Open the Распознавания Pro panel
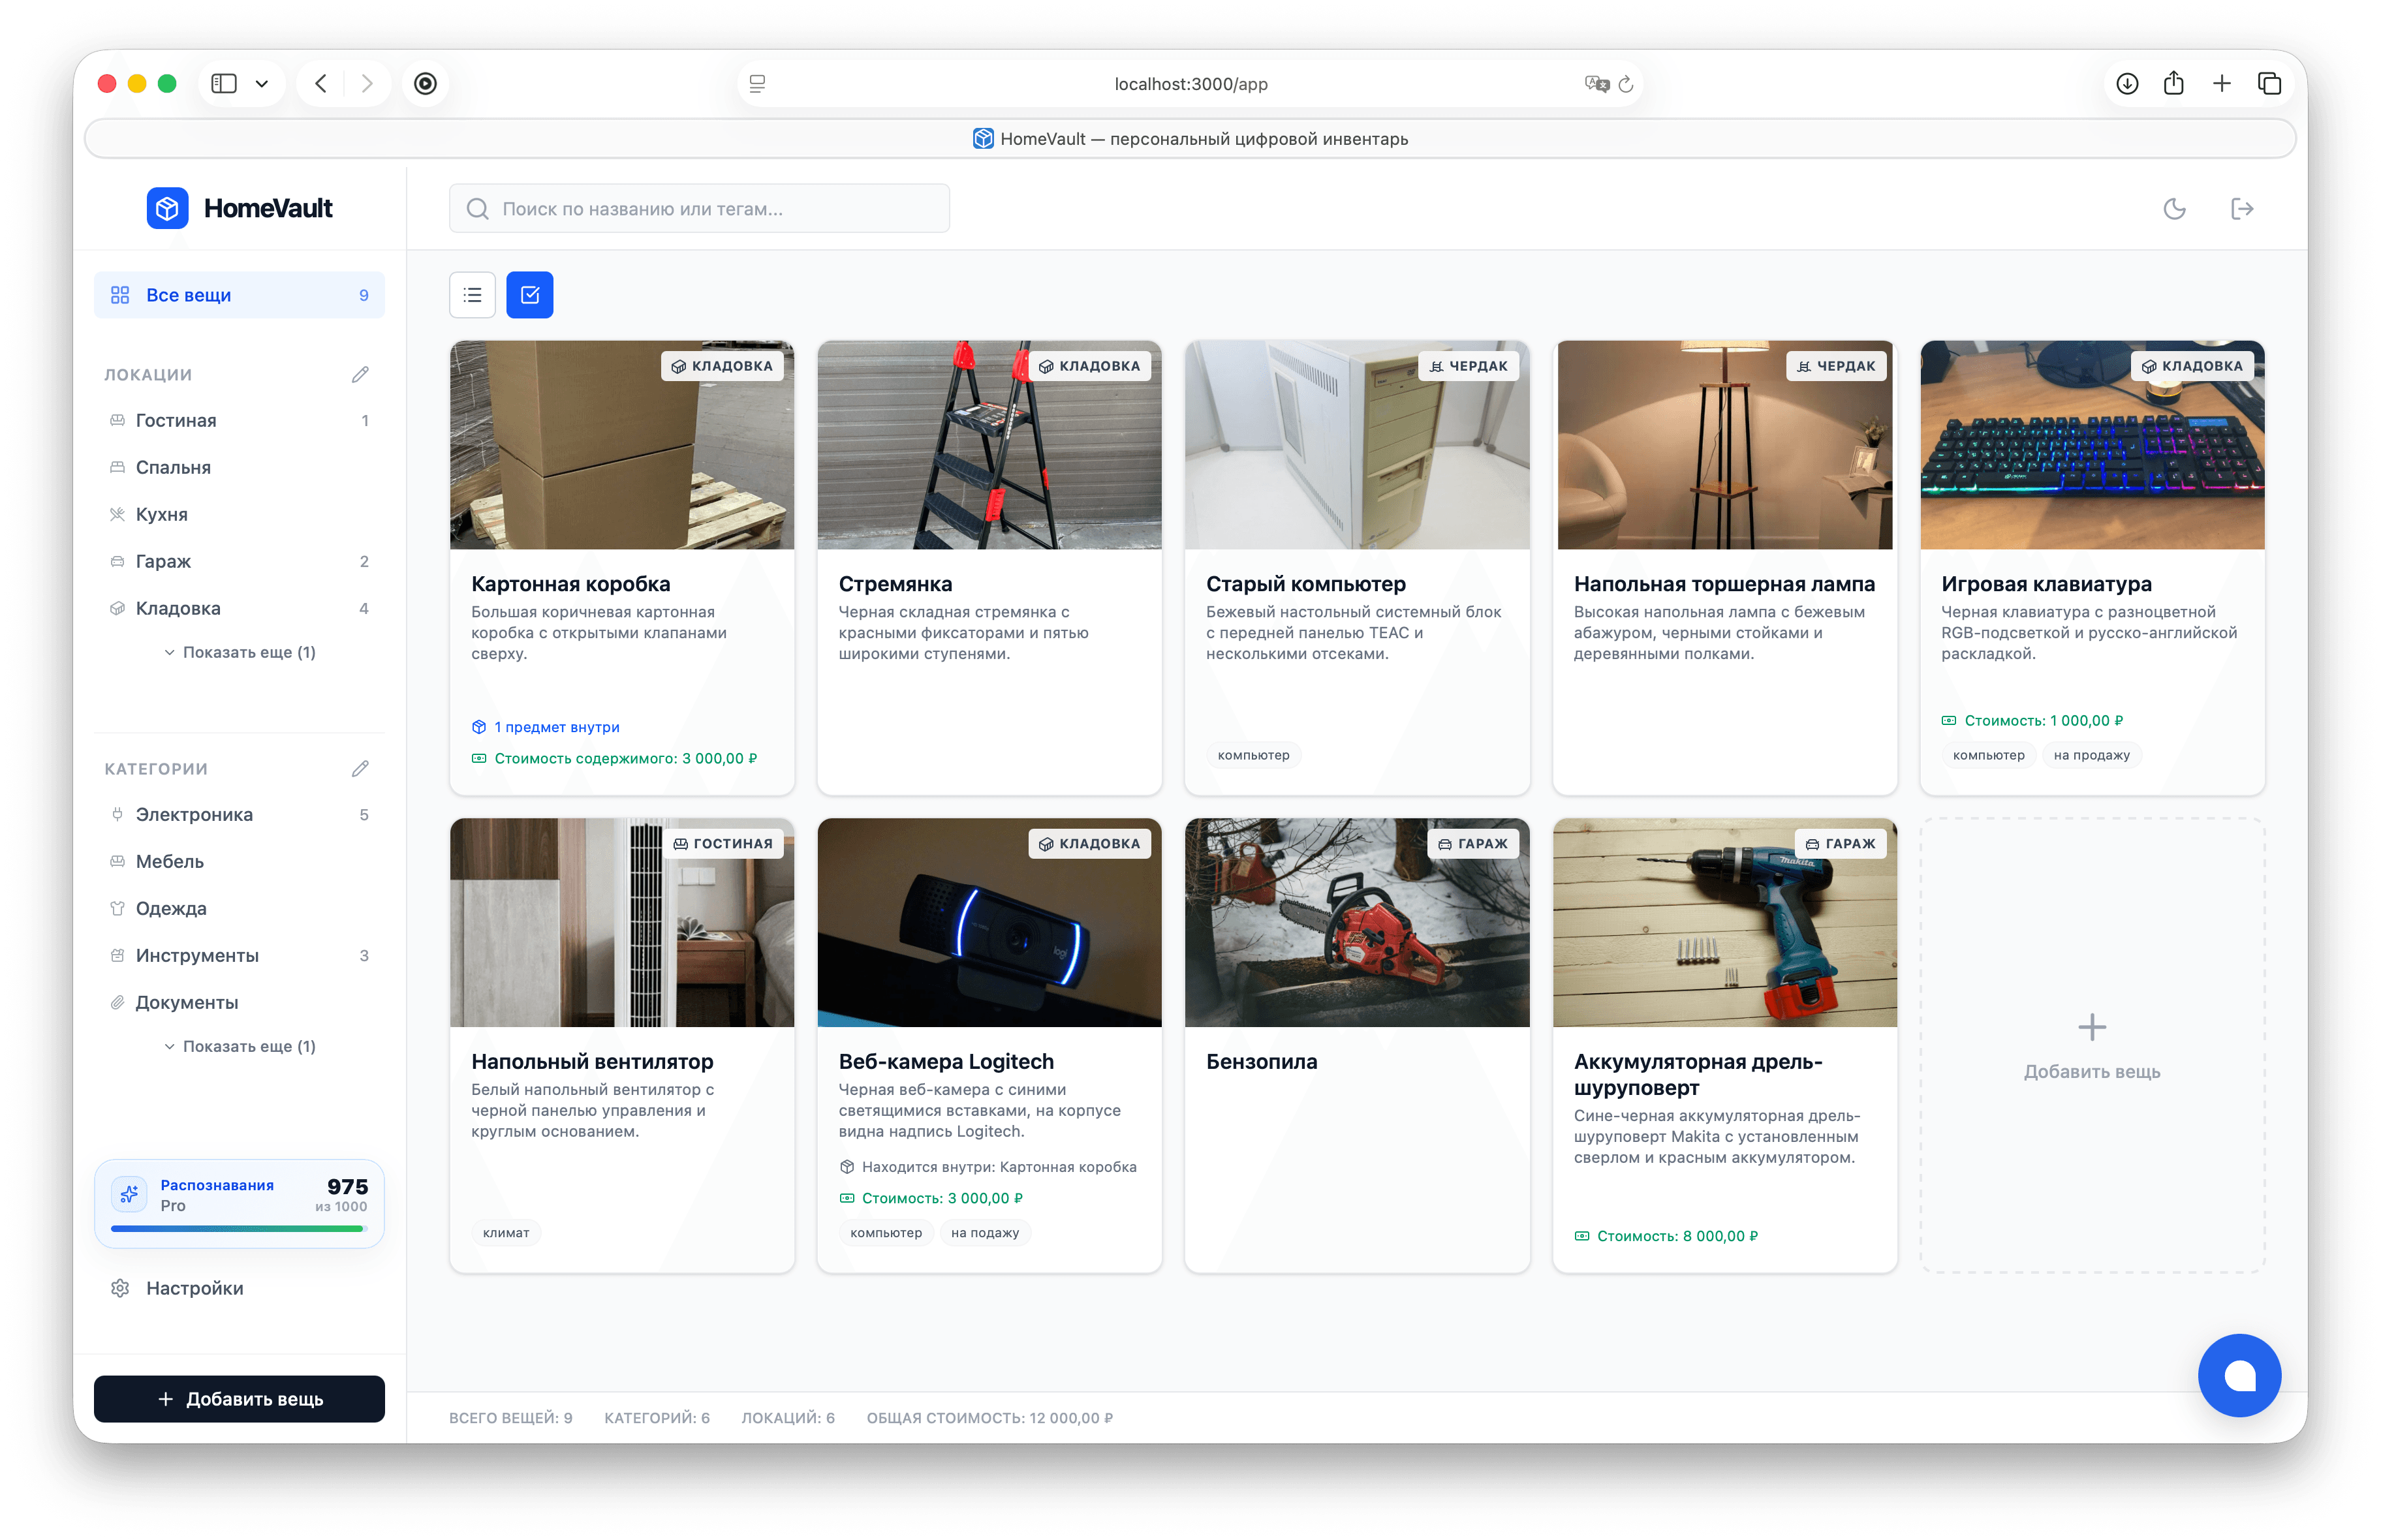 click(x=239, y=1204)
